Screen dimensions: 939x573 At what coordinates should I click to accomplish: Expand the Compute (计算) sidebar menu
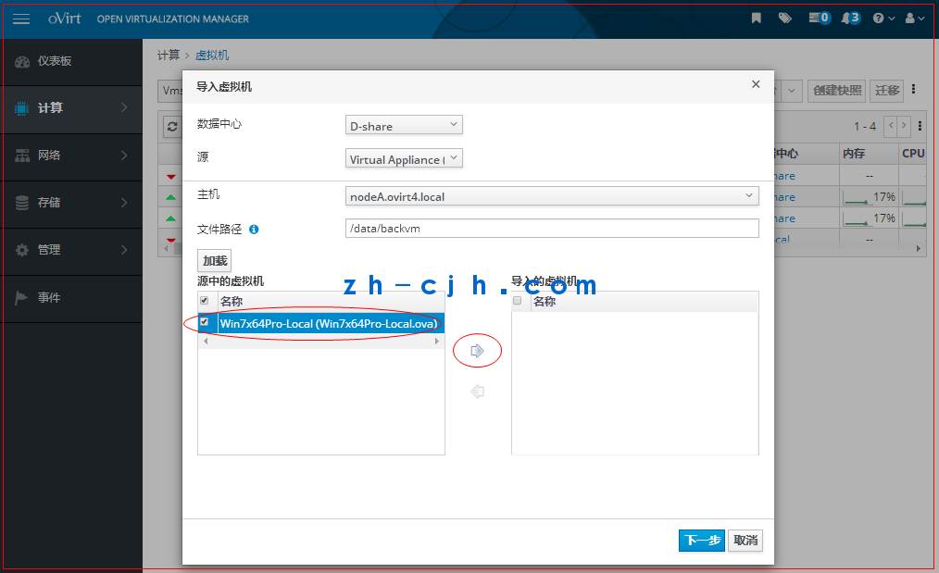71,107
